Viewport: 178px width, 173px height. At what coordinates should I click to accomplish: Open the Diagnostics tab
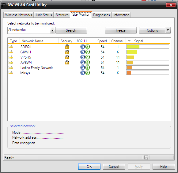click(x=101, y=15)
